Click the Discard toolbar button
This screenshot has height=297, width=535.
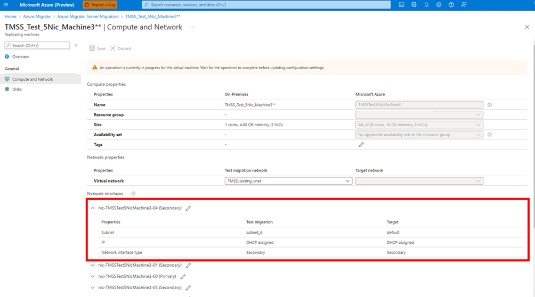coord(120,48)
